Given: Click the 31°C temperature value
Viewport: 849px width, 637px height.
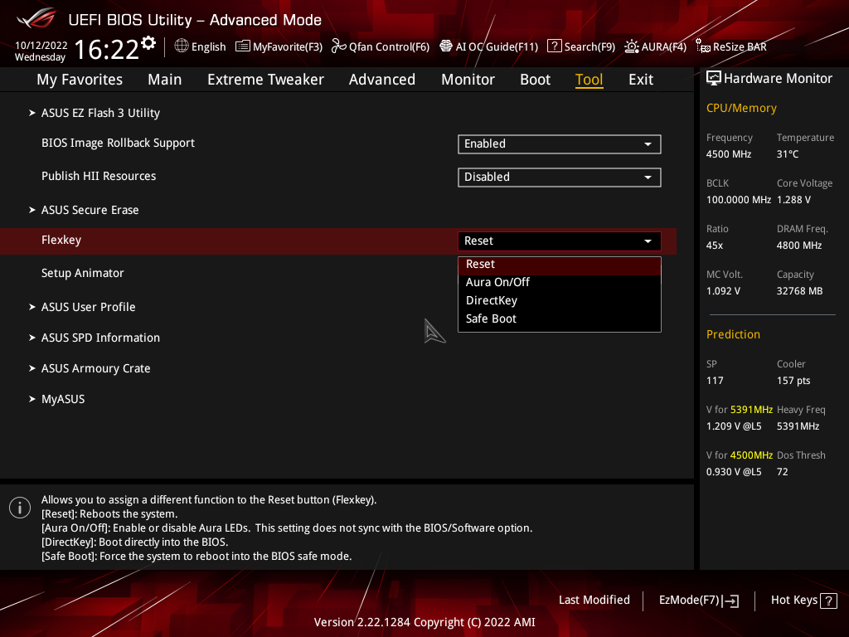Looking at the screenshot, I should 788,154.
